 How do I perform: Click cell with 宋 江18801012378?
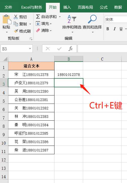click(x=31, y=74)
